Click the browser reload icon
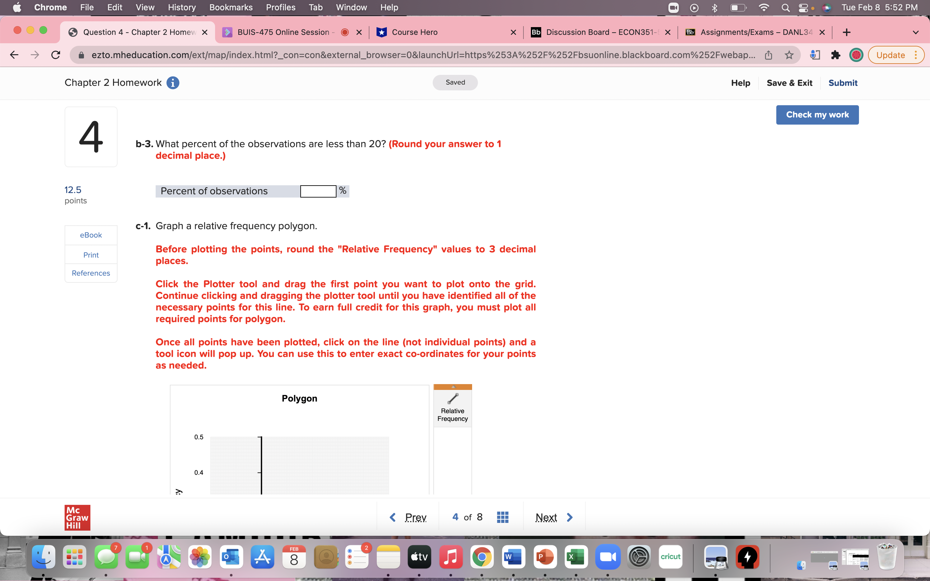930x581 pixels. tap(56, 55)
